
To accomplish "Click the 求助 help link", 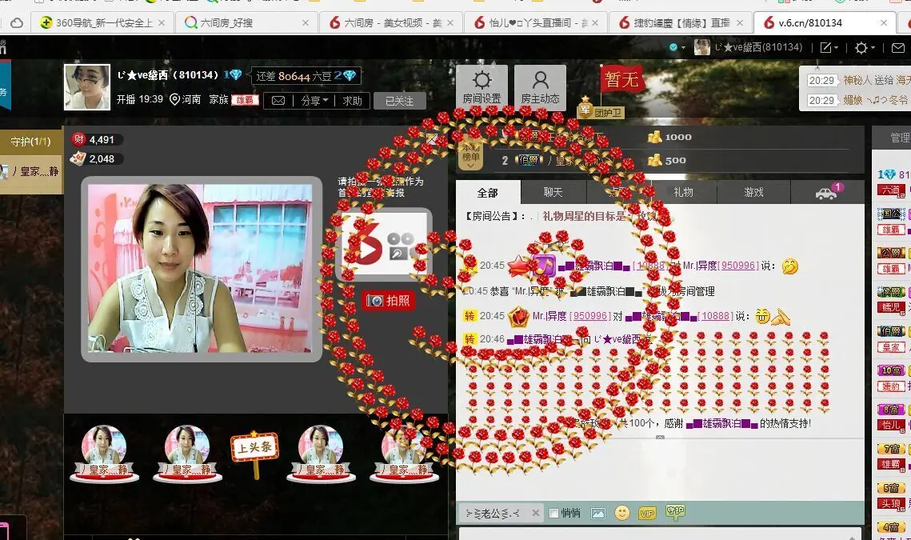I will 352,101.
